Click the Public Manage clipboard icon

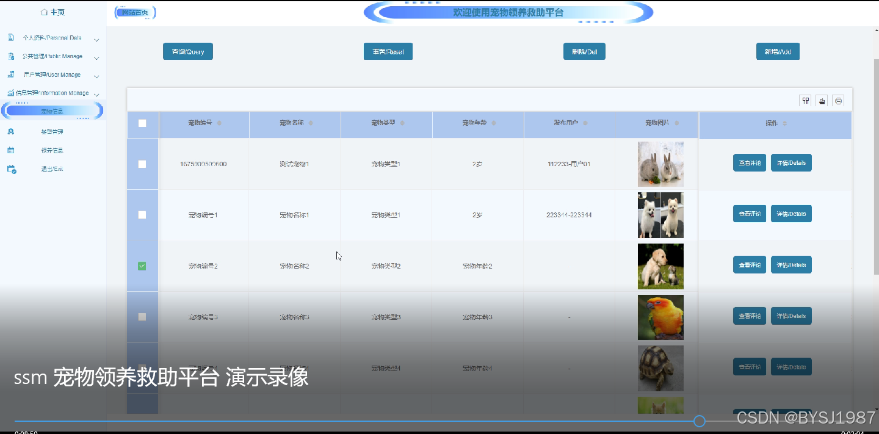pos(11,56)
